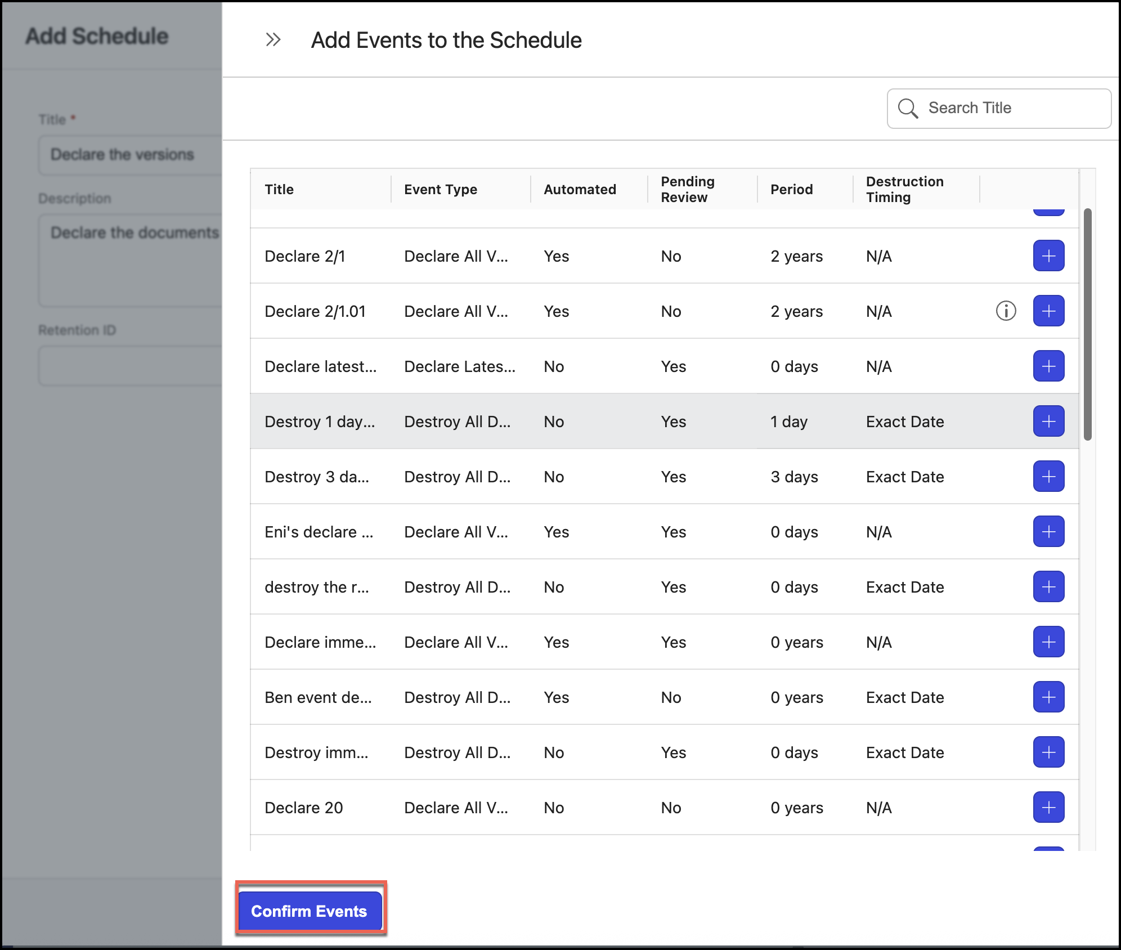Sort by Event Type column header

point(440,190)
